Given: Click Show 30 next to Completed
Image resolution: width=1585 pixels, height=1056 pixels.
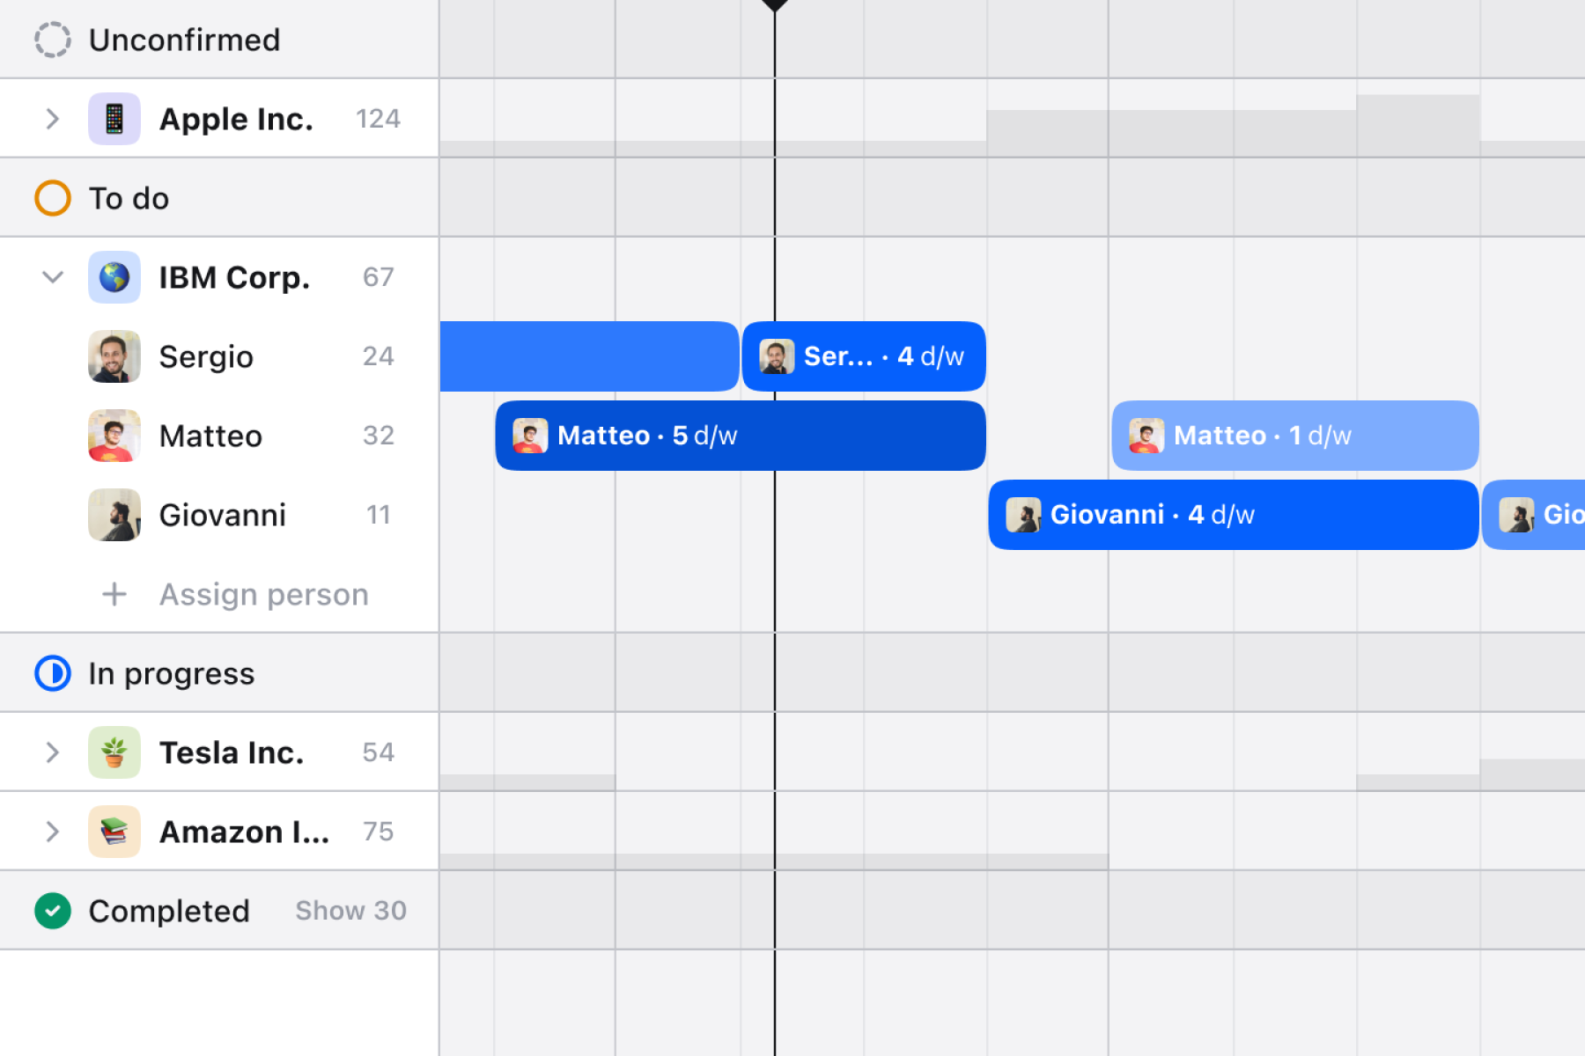Looking at the screenshot, I should point(350,911).
